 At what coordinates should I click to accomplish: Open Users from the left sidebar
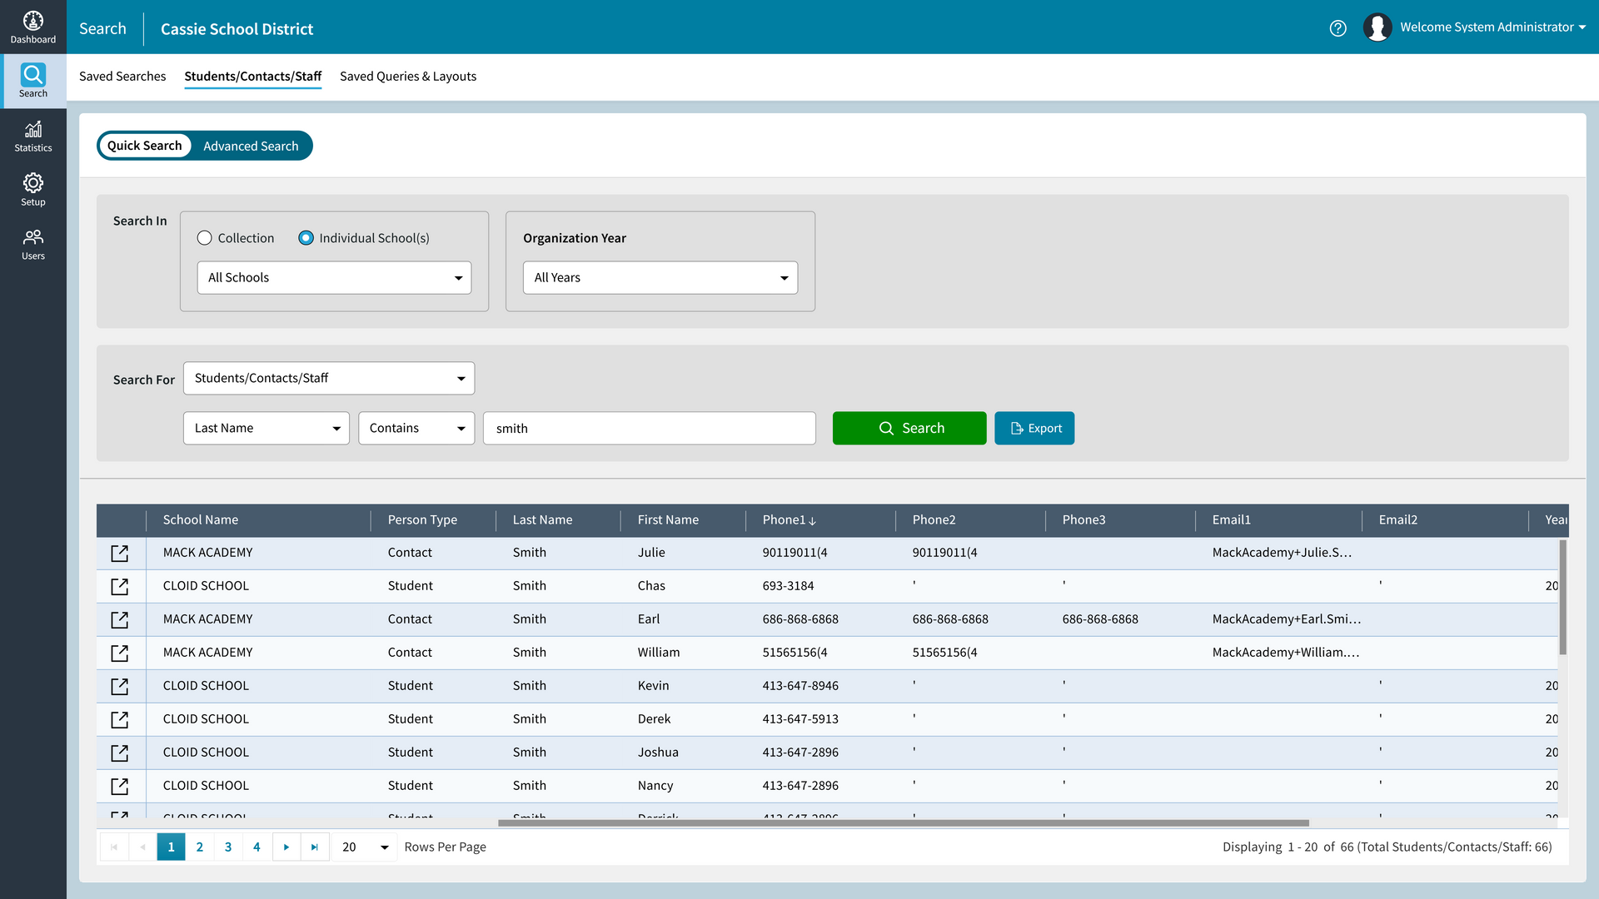[33, 243]
